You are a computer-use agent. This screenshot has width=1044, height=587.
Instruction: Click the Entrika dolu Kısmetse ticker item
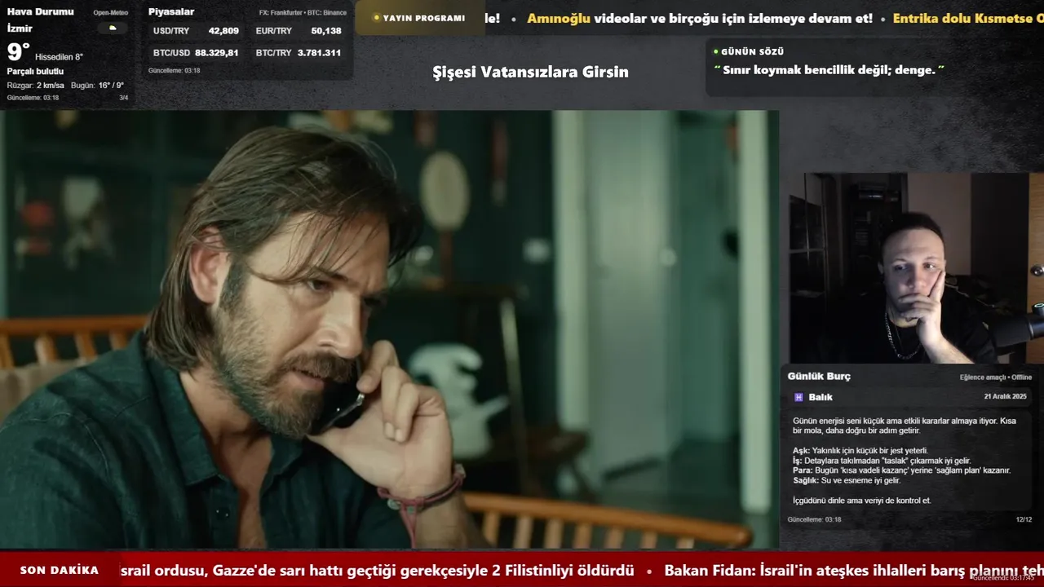pyautogui.click(x=968, y=18)
